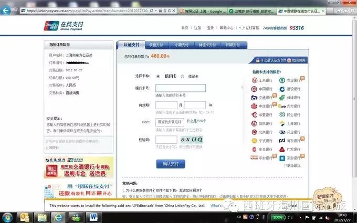The image size is (357, 223).
Task: Click the expiry year input field
Action: click(195, 105)
